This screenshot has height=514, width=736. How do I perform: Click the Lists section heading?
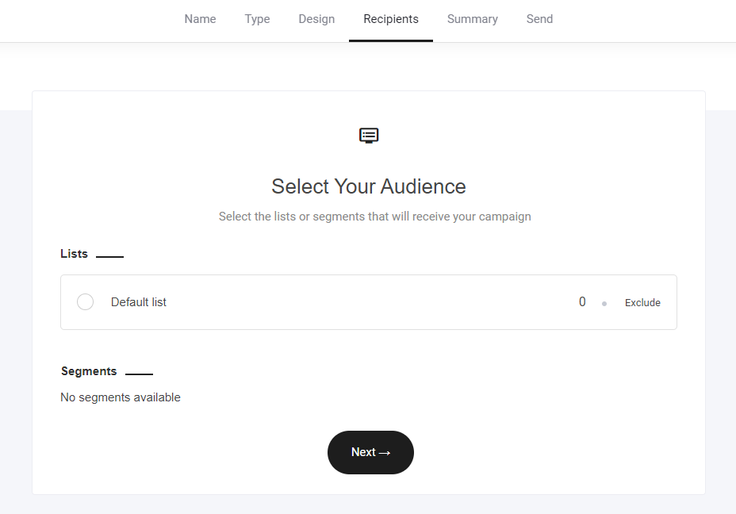74,254
